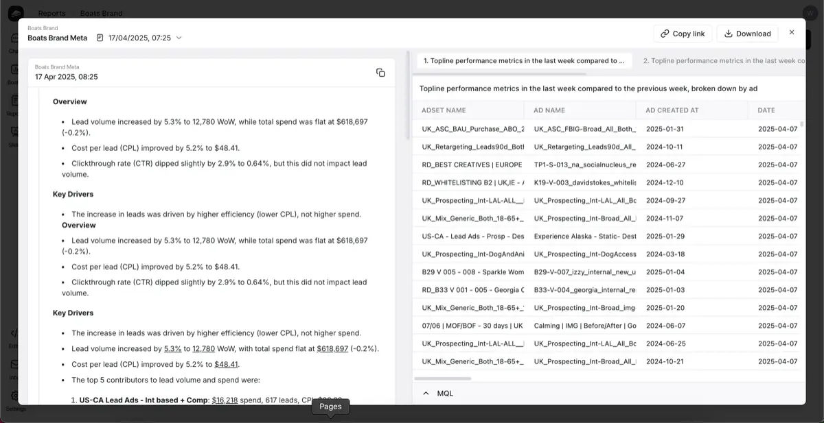The height and width of the screenshot is (423, 824).
Task: Sort by the ADSET NAME column header
Action: [444, 110]
